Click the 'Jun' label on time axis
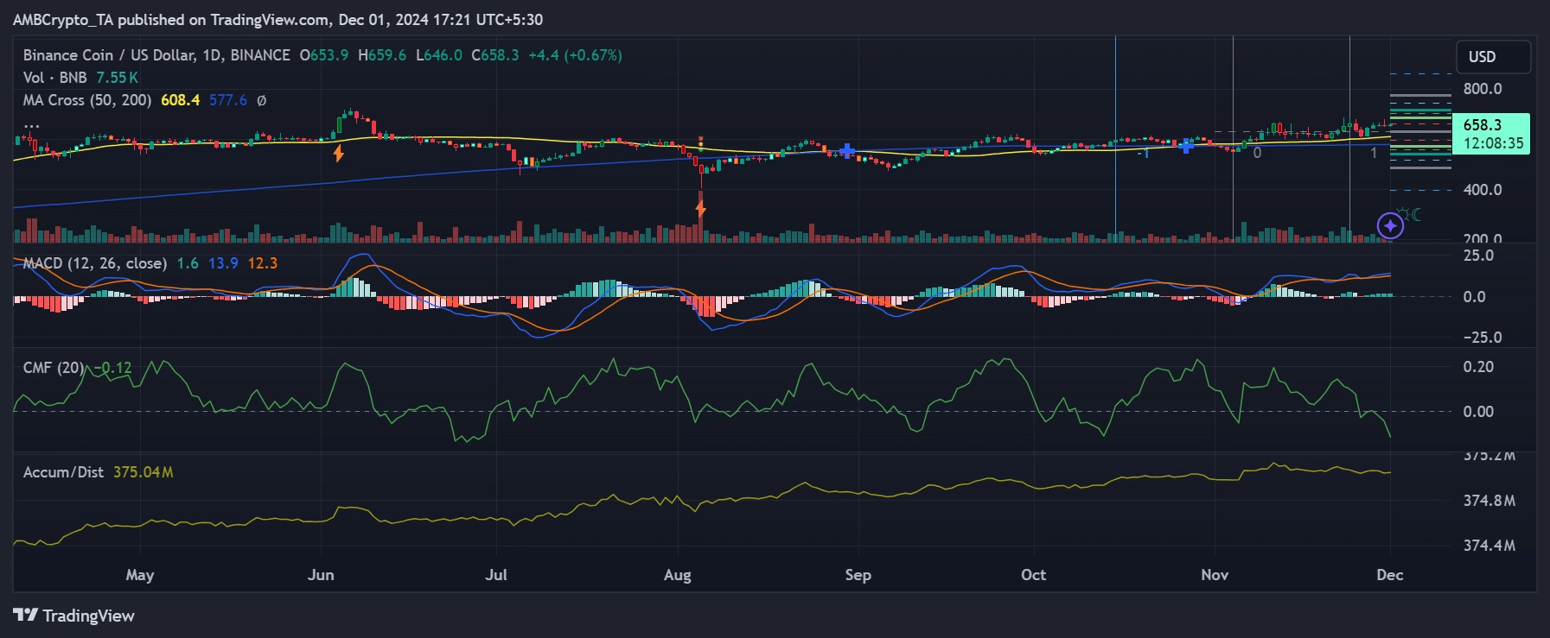The image size is (1550, 638). (x=321, y=575)
